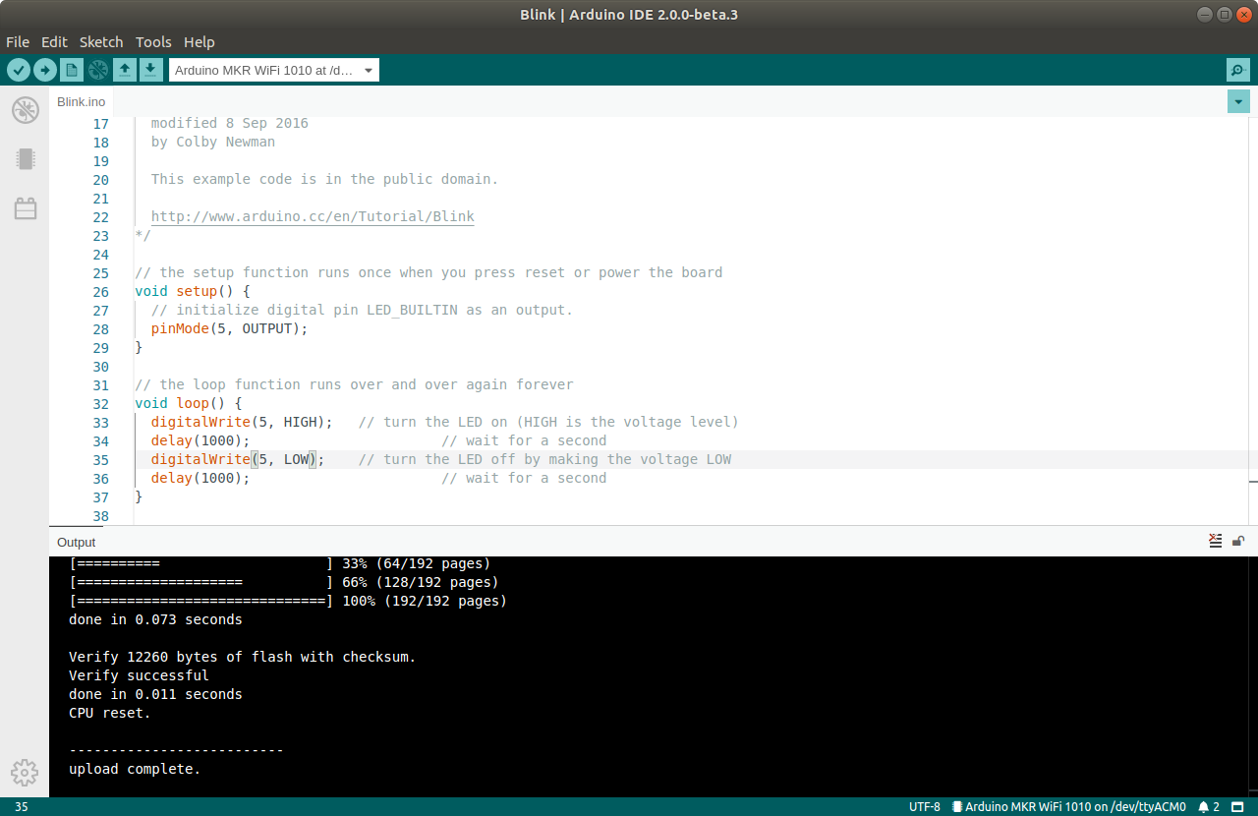The image size is (1258, 816).
Task: Click Arduino MKR WiFi 1010 status bar text
Action: pos(1075,807)
